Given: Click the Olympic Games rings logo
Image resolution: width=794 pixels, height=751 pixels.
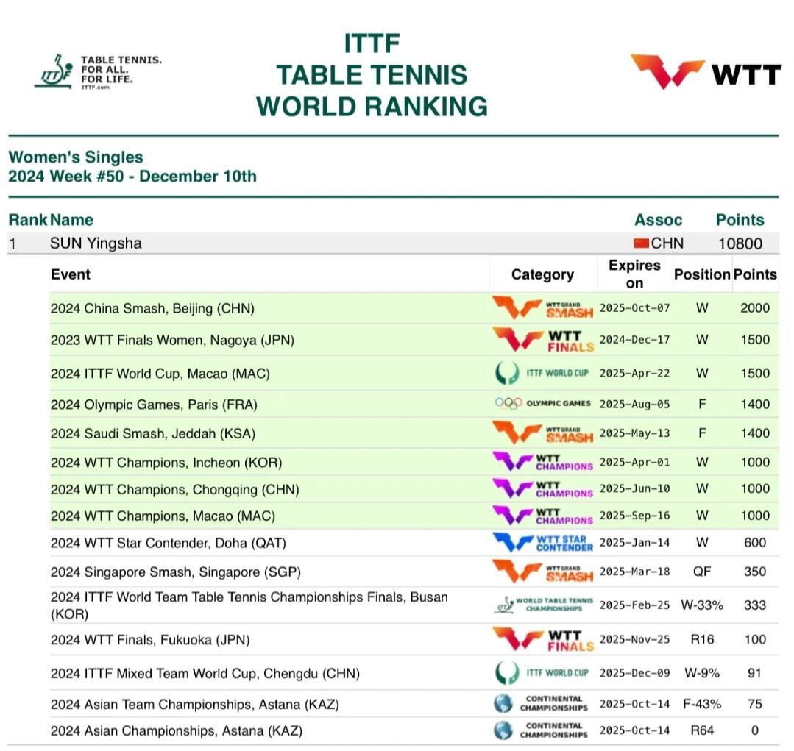Looking at the screenshot, I should click(543, 404).
